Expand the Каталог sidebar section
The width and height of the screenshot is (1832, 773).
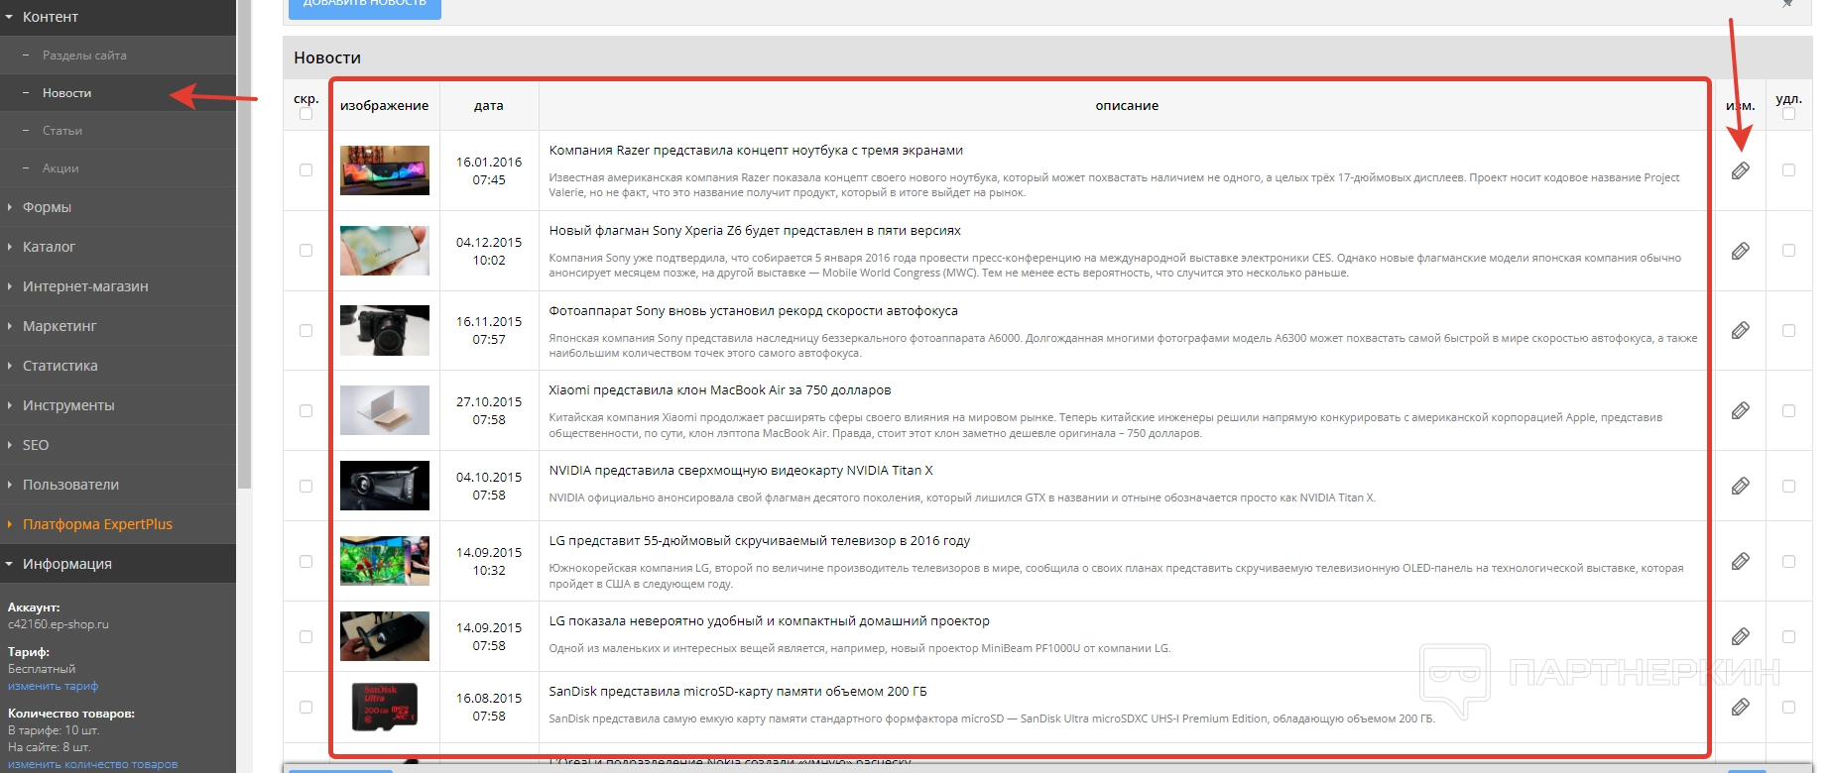point(118,247)
